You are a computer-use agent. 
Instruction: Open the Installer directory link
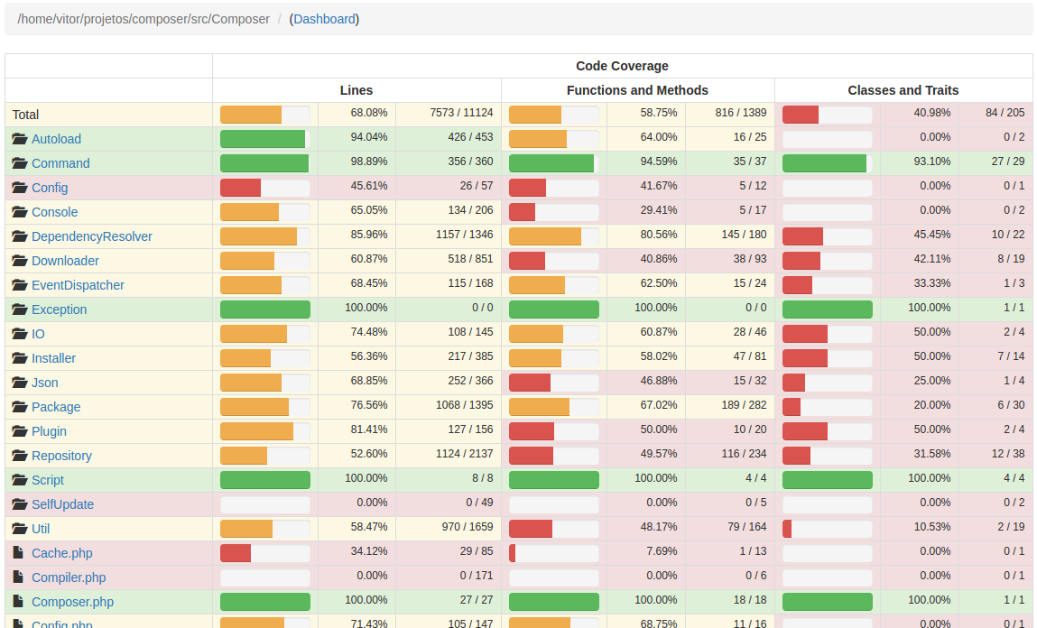point(53,358)
